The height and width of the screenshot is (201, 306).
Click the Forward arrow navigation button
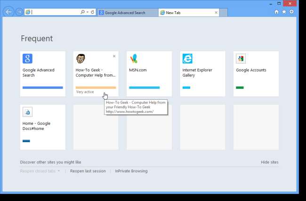(19, 12)
